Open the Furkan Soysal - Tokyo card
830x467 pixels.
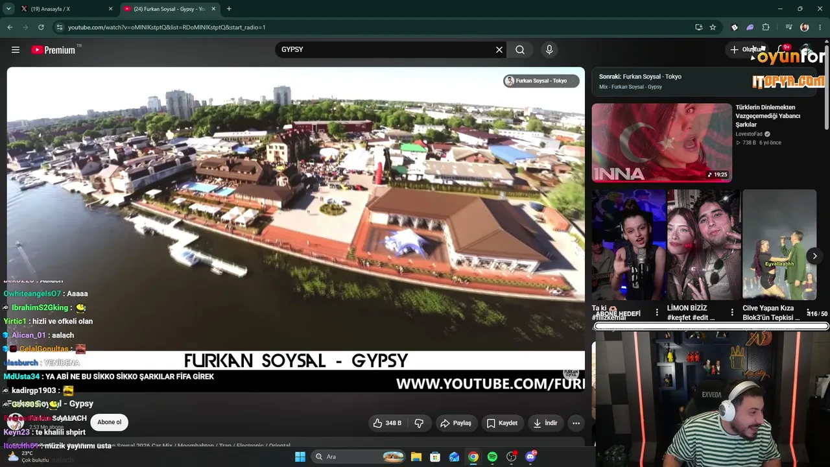click(541, 81)
